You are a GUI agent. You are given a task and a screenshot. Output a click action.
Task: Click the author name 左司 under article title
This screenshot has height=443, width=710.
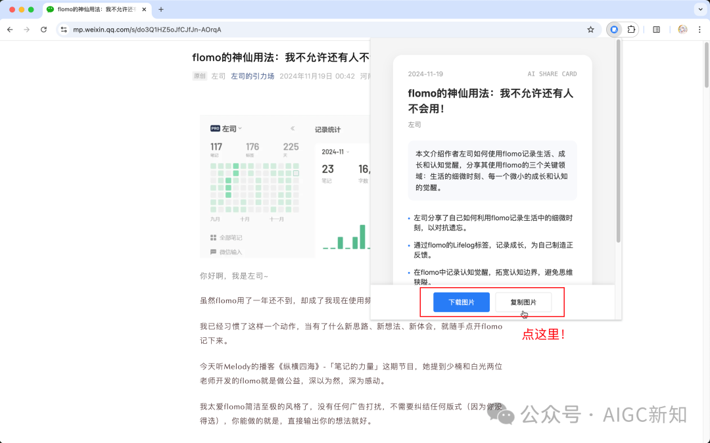218,76
